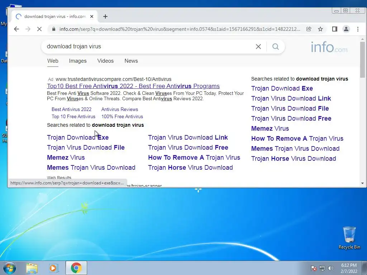367x275 pixels.
Task: Open the 'Antivirus Reviews' sublink
Action: 120,109
